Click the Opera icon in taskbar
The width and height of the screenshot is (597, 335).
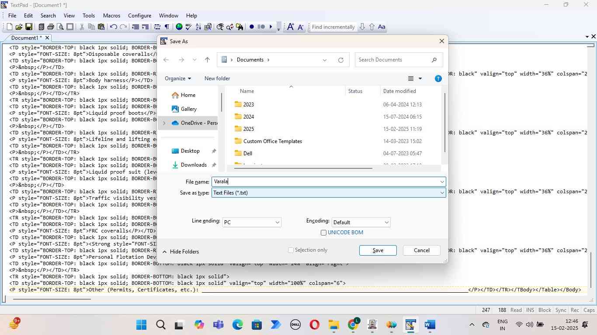[x=315, y=325]
